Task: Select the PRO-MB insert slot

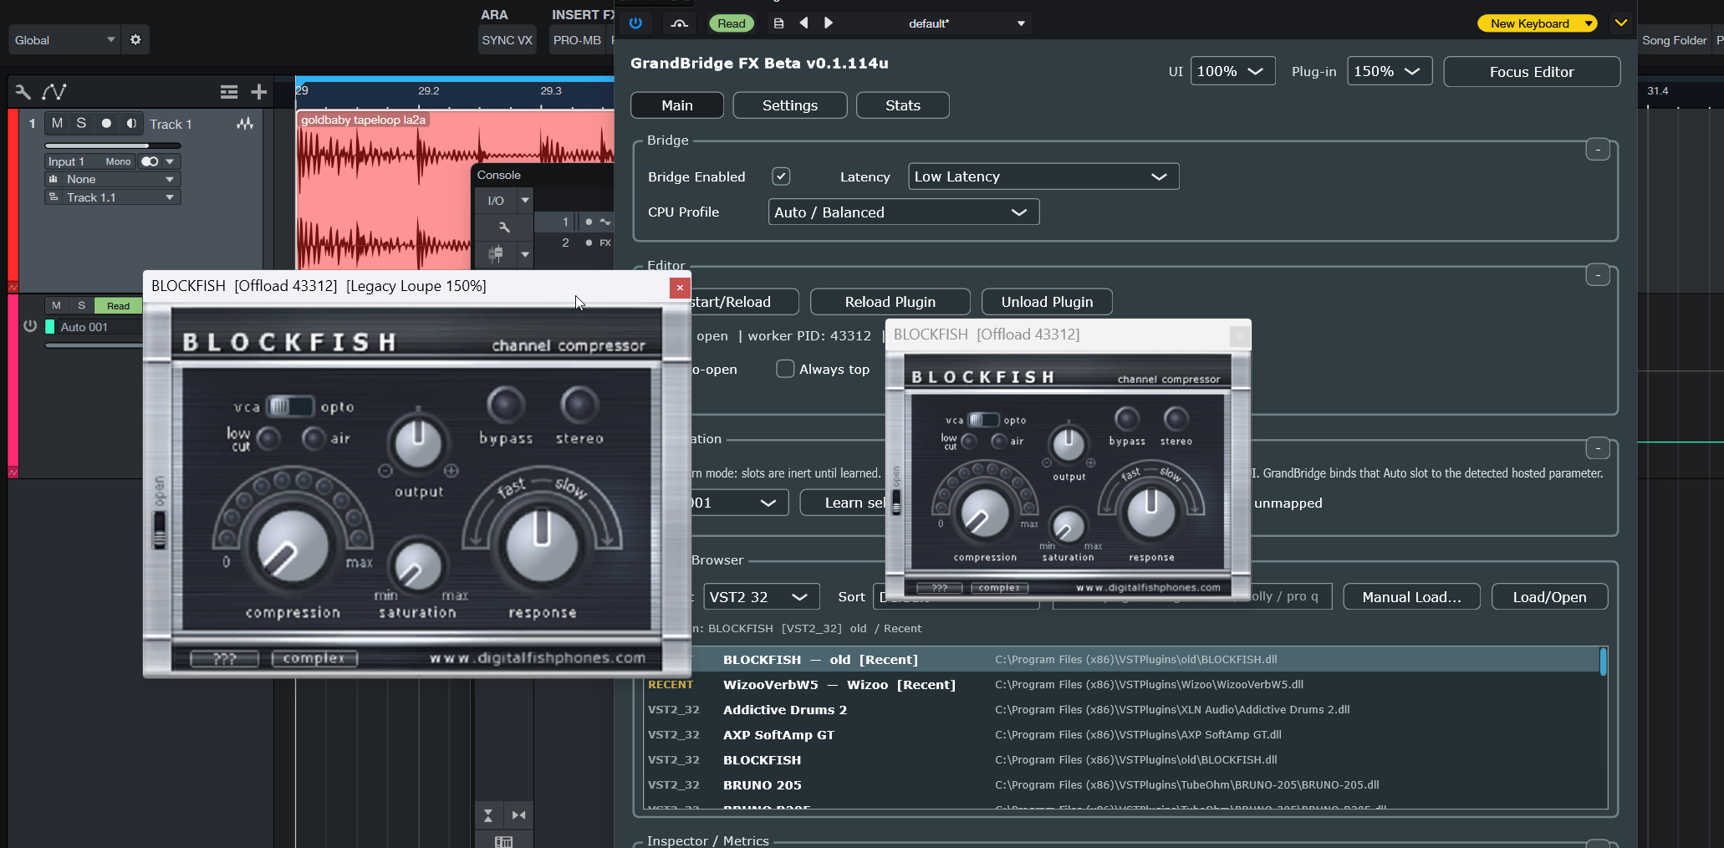Action: click(x=577, y=40)
